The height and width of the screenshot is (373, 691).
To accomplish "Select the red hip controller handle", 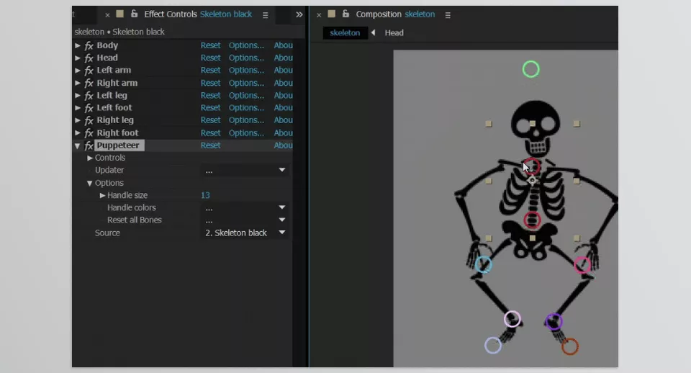I will [x=532, y=220].
